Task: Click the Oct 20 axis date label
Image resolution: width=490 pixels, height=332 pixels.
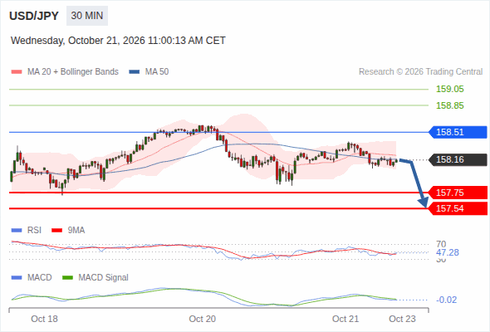Action: 202,320
